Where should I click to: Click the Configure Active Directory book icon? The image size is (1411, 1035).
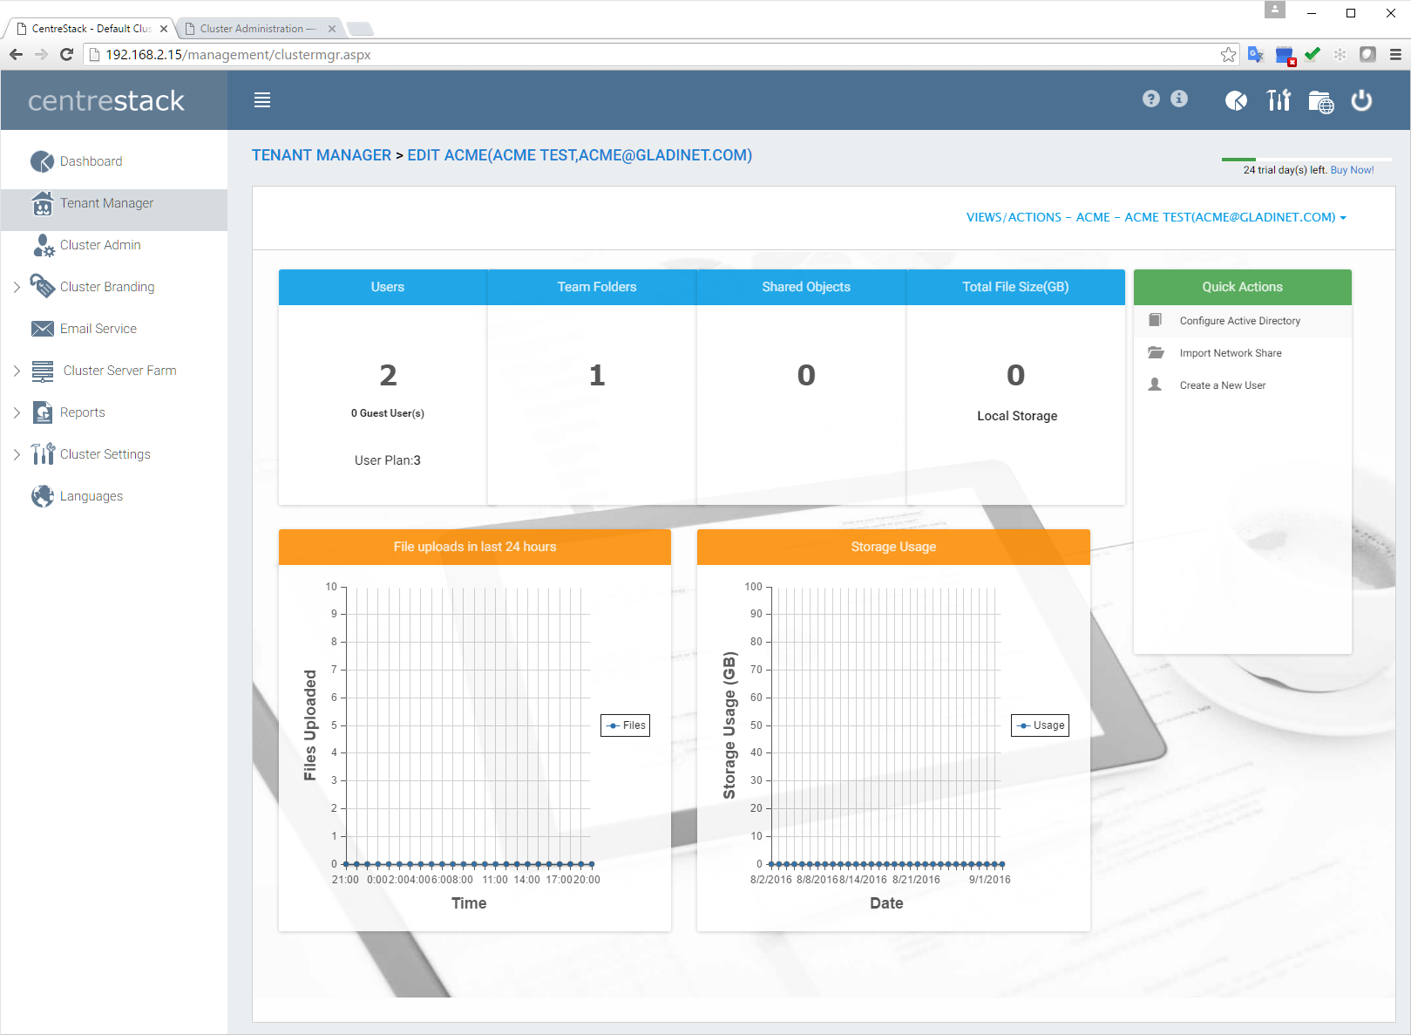tap(1156, 320)
